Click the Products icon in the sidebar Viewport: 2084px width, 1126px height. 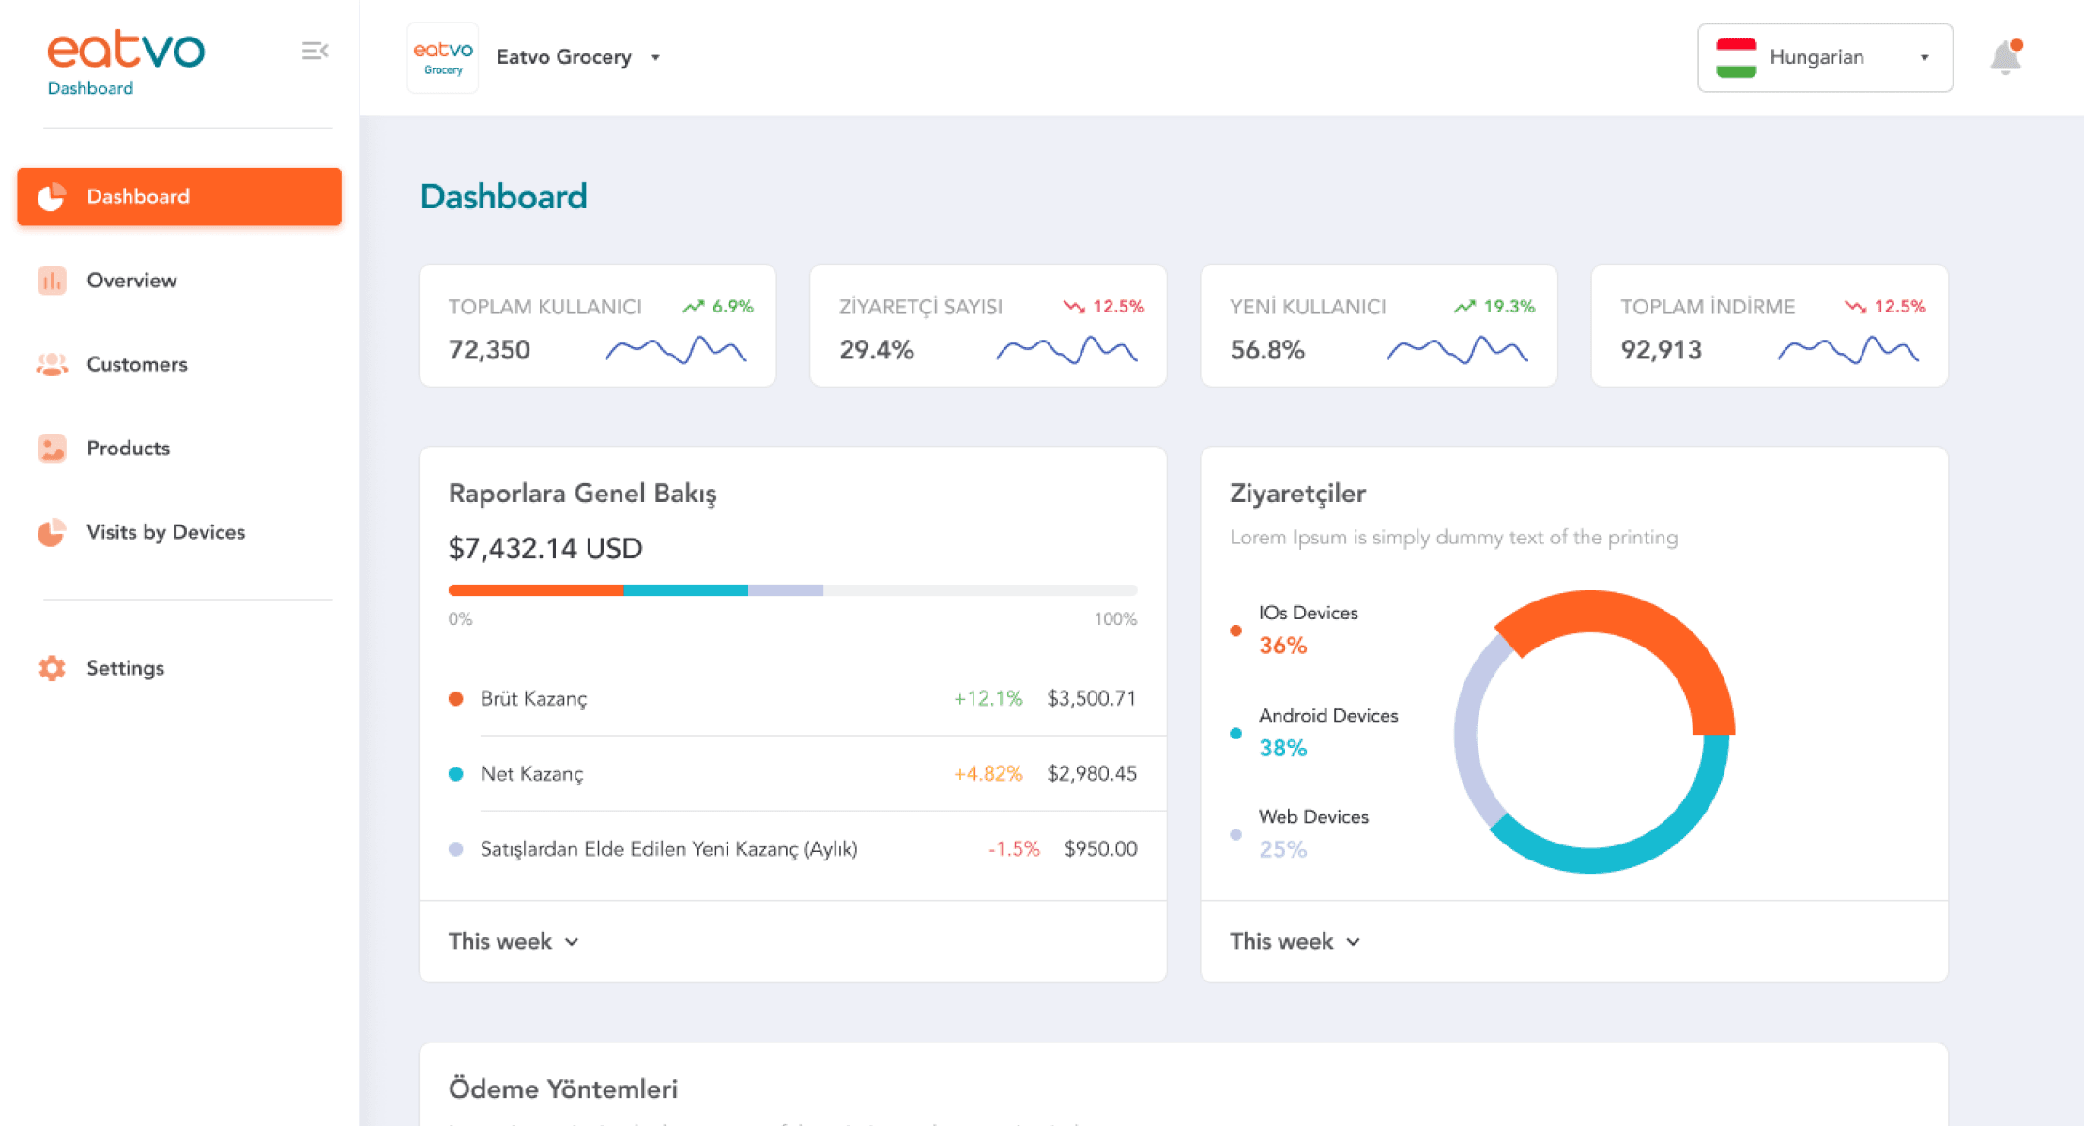[52, 448]
